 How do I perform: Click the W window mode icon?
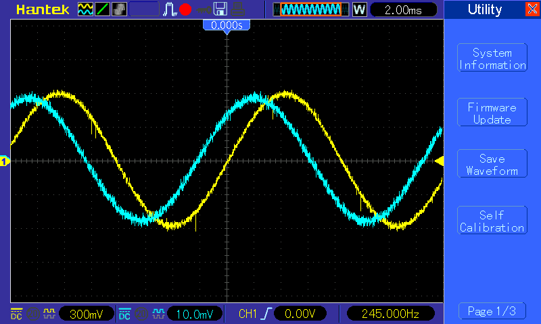[x=360, y=9]
